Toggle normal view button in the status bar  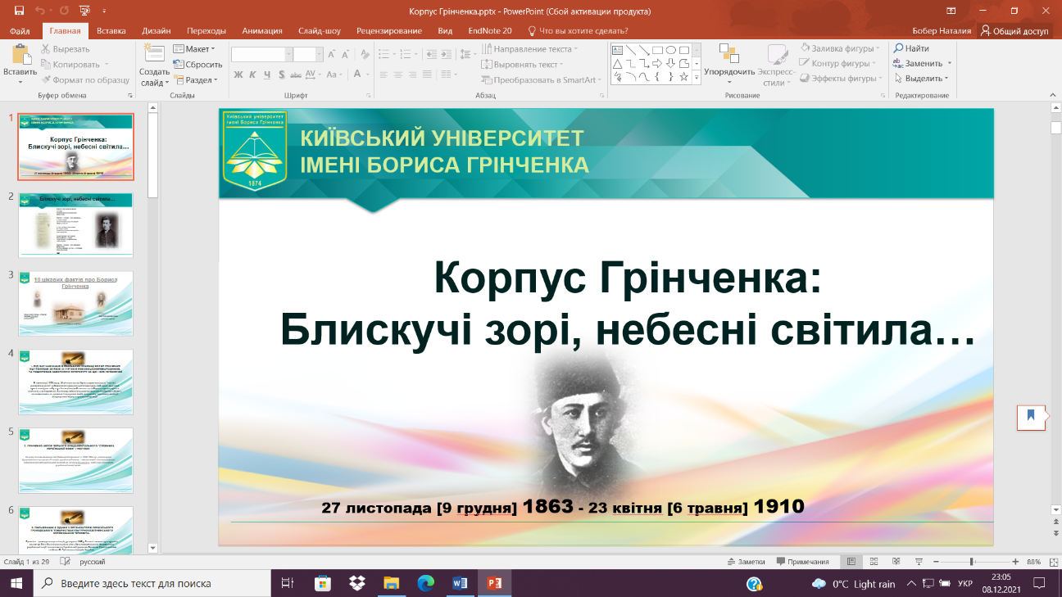851,562
